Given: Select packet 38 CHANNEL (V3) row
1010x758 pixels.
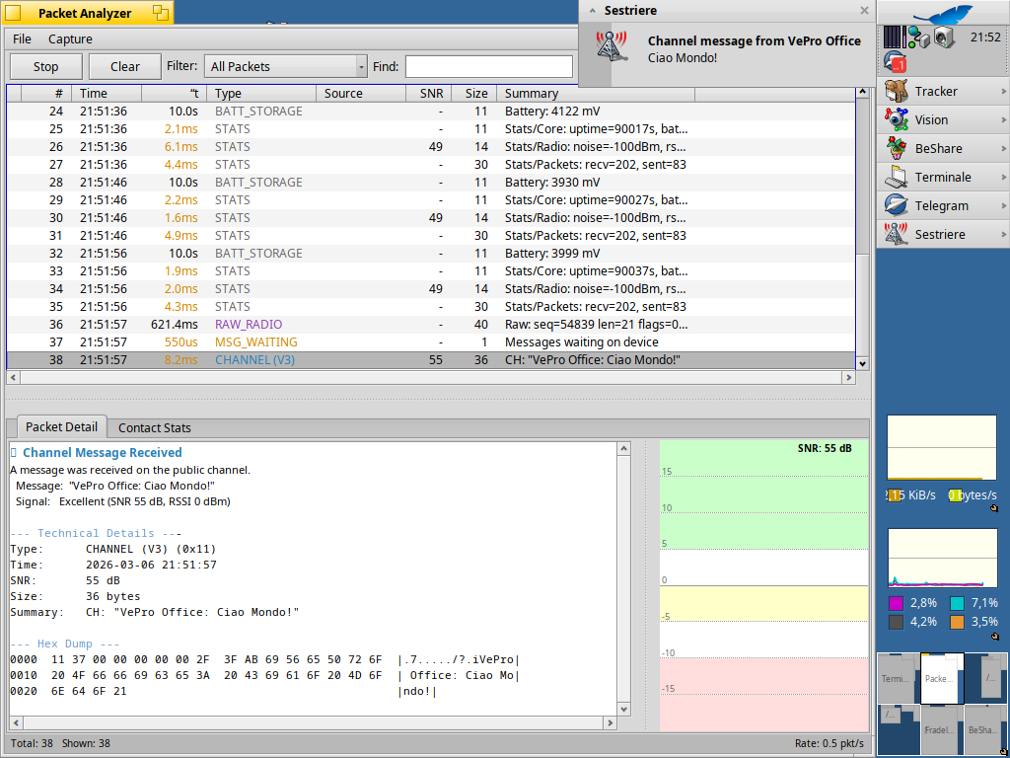Looking at the screenshot, I should [x=431, y=360].
